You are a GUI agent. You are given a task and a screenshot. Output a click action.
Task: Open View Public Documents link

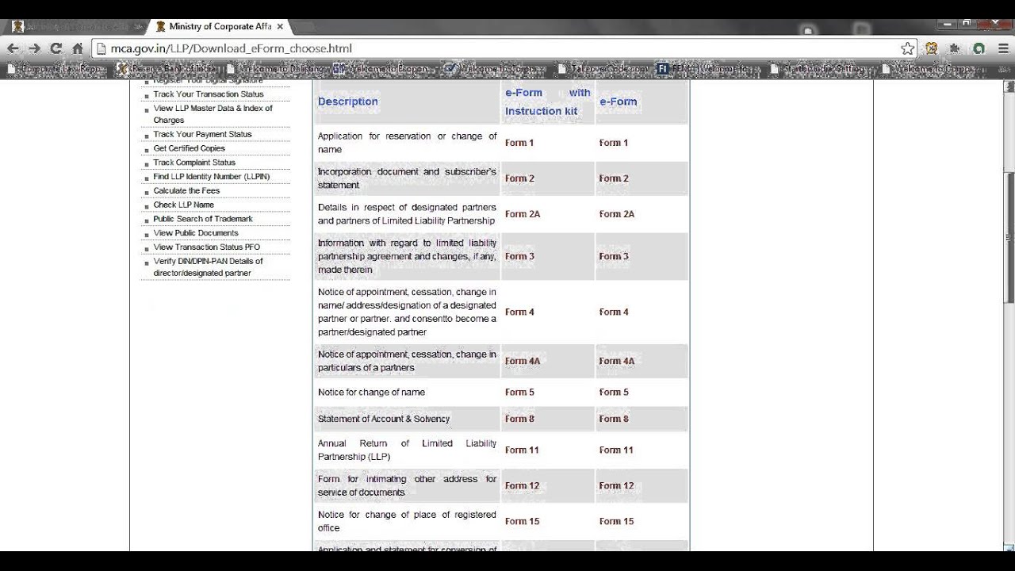(195, 233)
